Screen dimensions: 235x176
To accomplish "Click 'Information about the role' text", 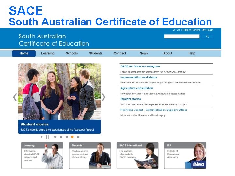I will (143, 115).
